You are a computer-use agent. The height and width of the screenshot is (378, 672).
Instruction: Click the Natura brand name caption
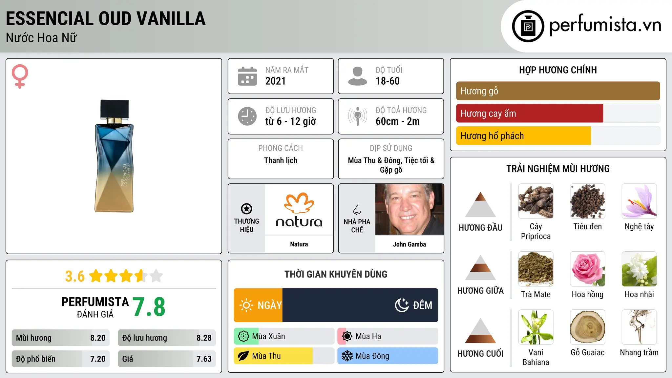point(299,244)
